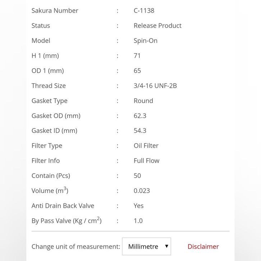Click the By Pass Valve label
The width and height of the screenshot is (261, 261).
[x=67, y=221]
